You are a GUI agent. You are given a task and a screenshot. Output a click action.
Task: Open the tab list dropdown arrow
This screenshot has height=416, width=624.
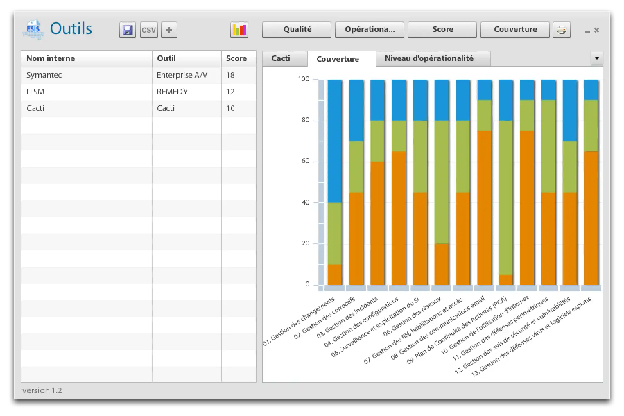click(597, 58)
